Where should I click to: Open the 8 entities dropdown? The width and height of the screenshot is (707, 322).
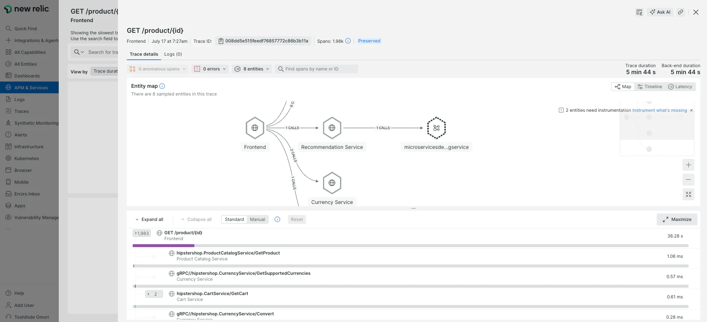point(252,69)
